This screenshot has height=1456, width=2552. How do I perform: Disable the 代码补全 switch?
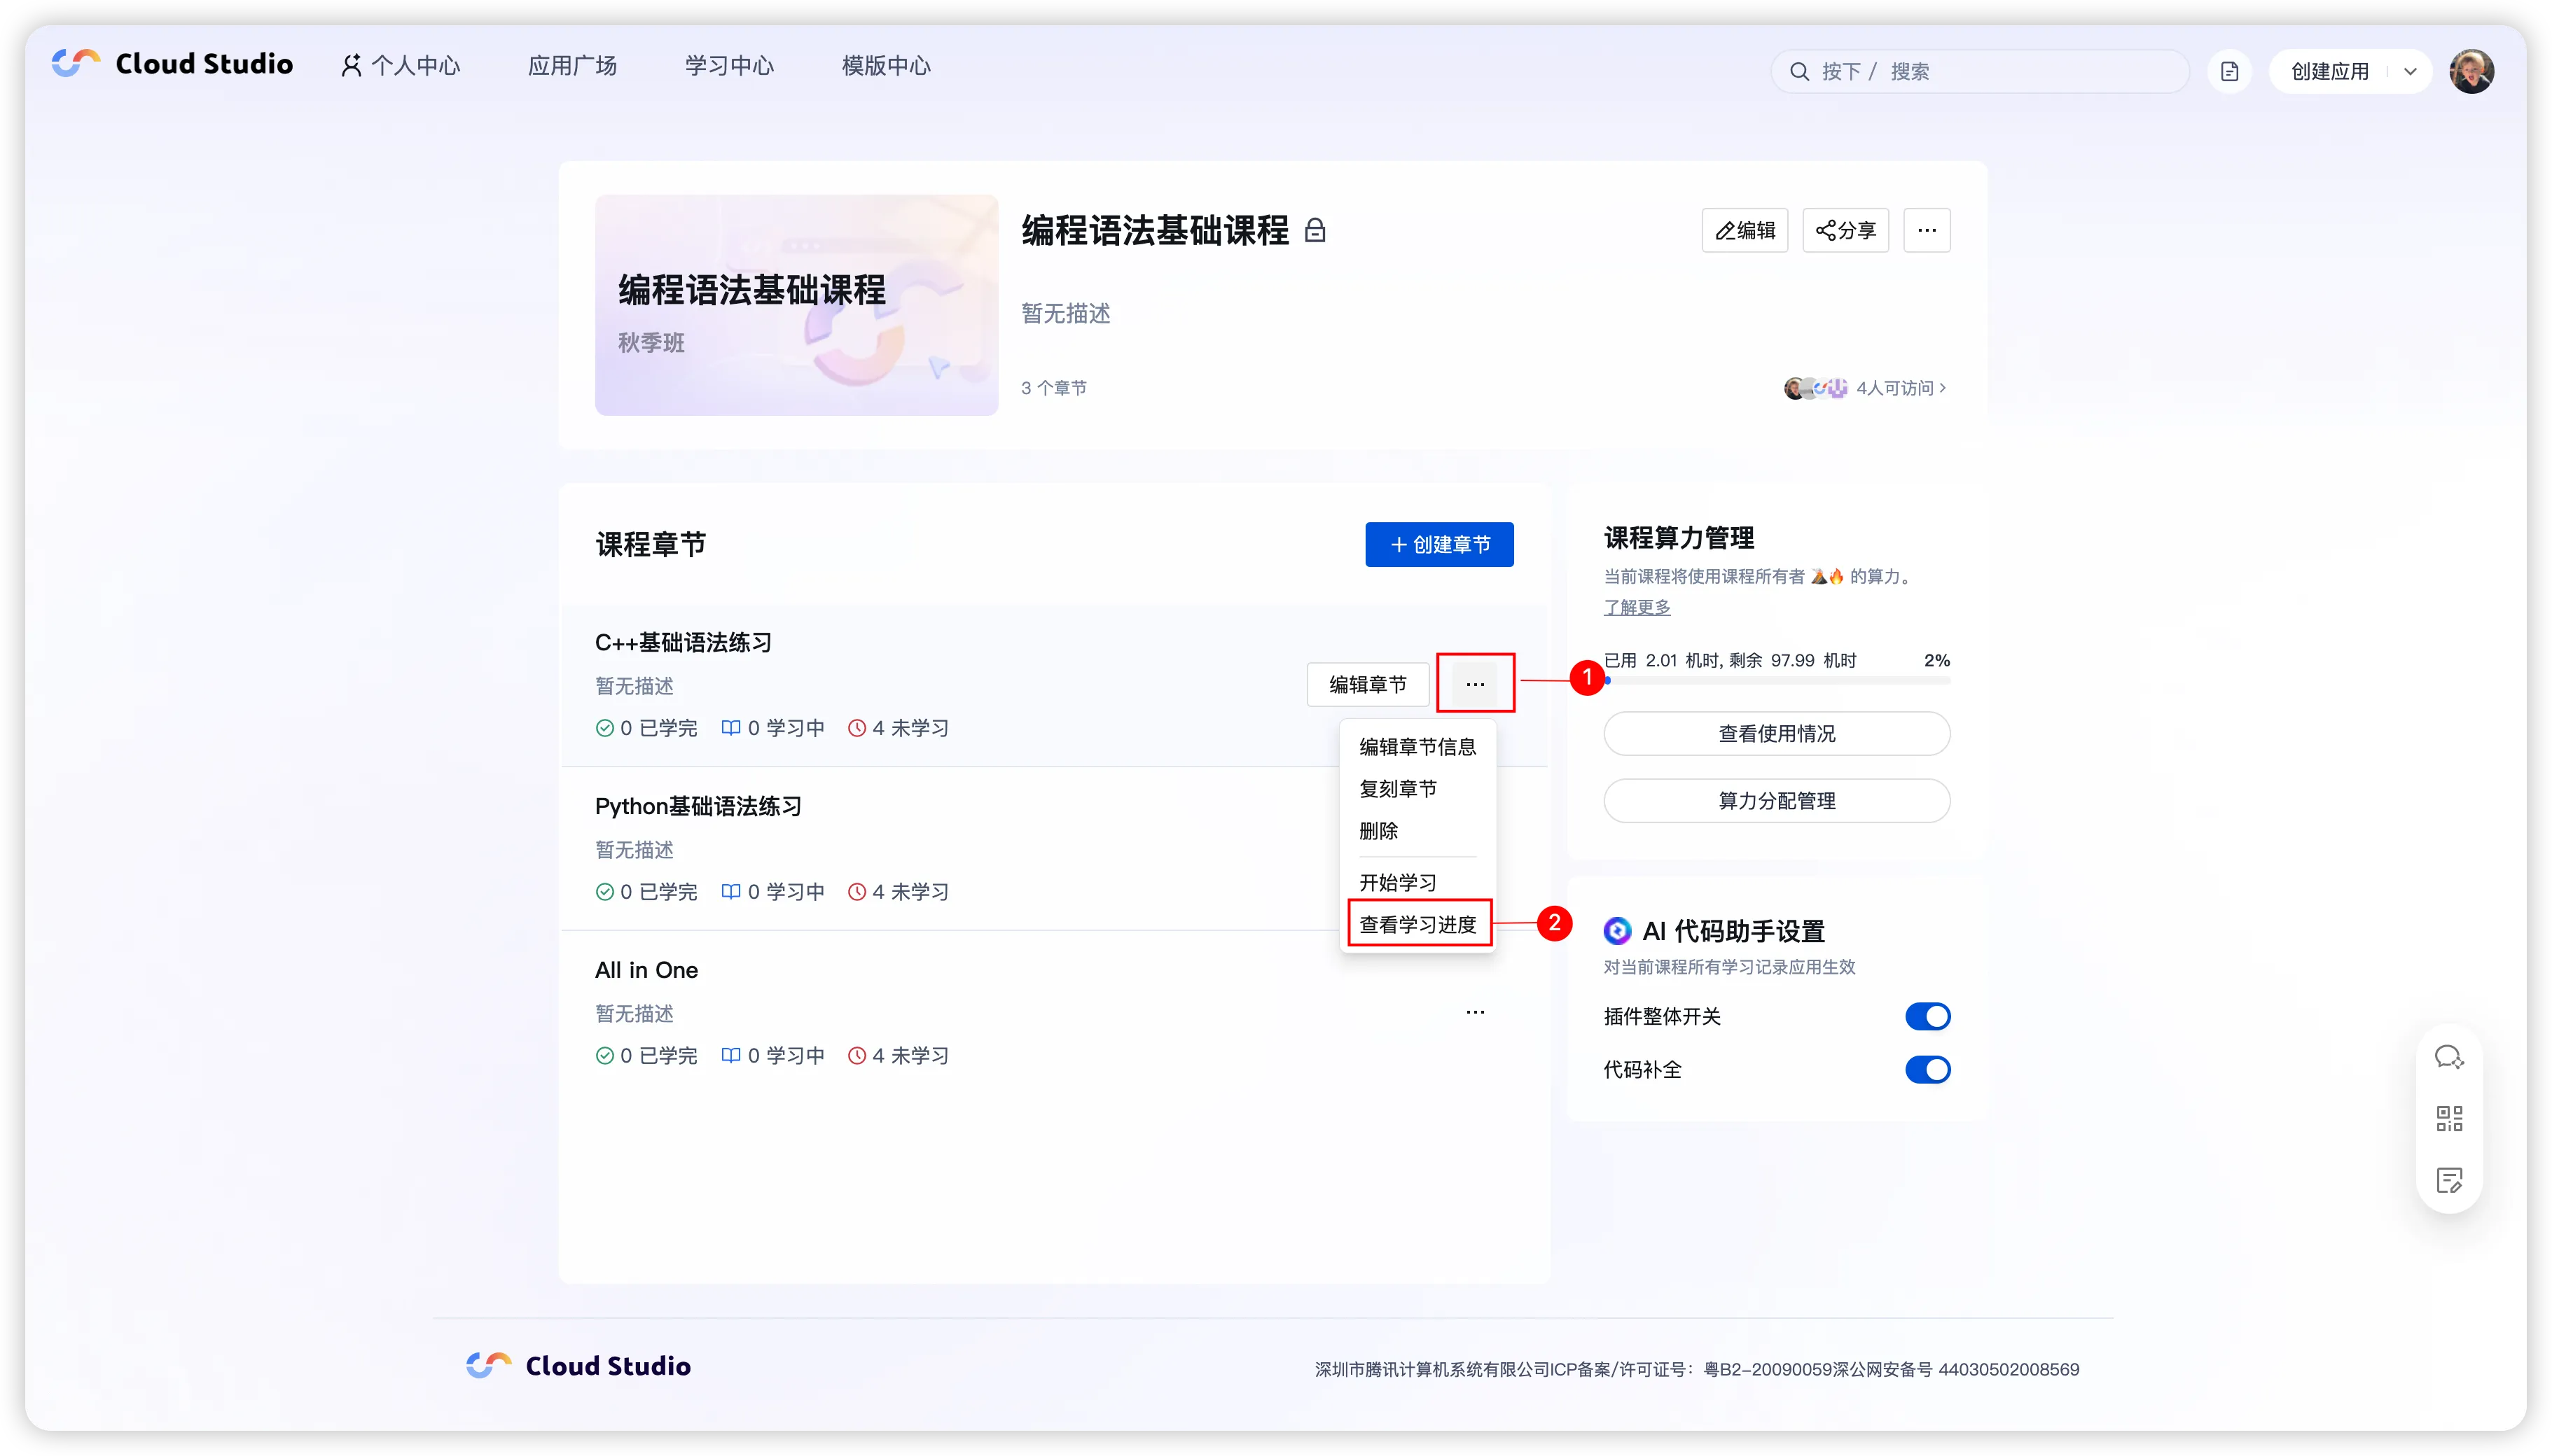1927,1069
